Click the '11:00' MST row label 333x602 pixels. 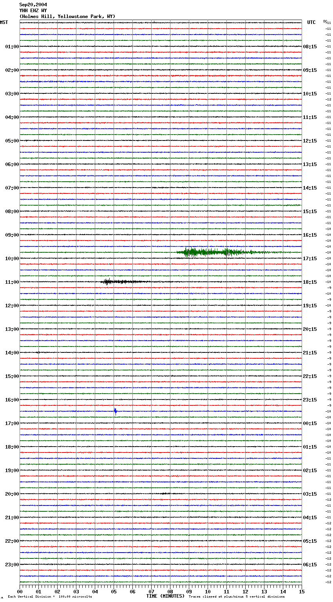click(12, 282)
